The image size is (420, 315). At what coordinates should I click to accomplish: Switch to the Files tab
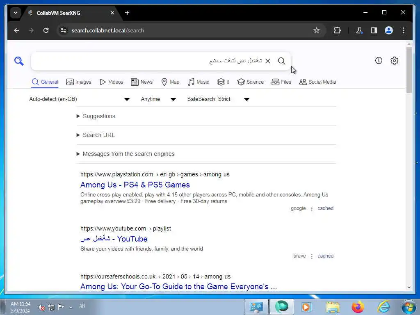click(281, 82)
